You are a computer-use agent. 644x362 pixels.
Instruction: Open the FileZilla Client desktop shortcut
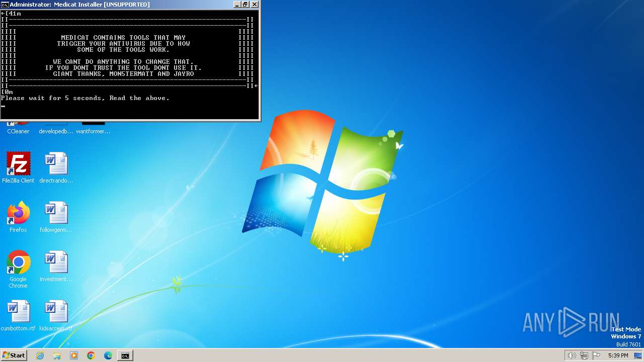coord(18,167)
